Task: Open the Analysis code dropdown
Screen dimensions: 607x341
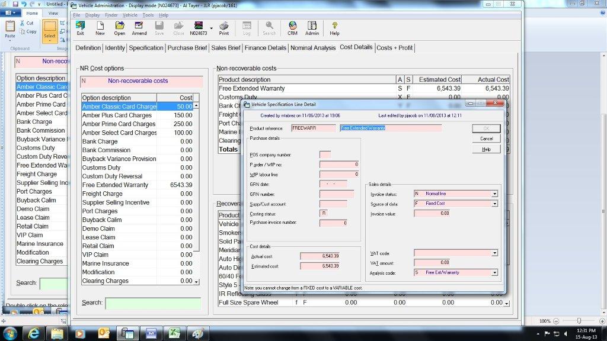Action: 494,273
